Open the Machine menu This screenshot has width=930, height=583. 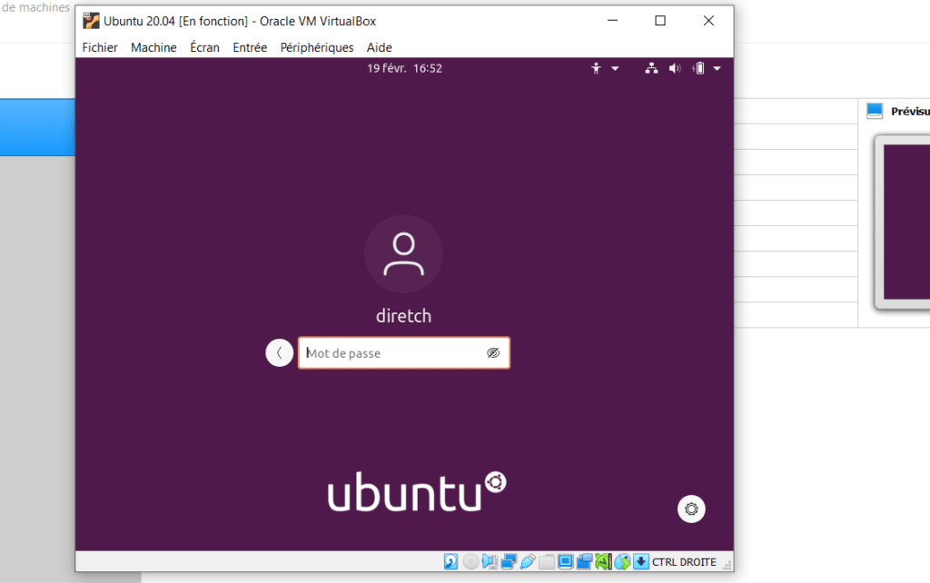[x=153, y=47]
